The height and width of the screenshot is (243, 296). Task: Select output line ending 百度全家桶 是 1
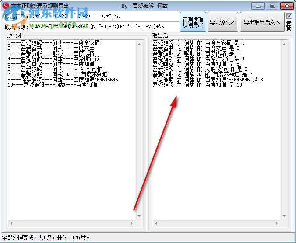(x=199, y=43)
